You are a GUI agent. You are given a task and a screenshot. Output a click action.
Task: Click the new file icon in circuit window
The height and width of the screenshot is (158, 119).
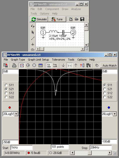pyautogui.click(x=71, y=19)
